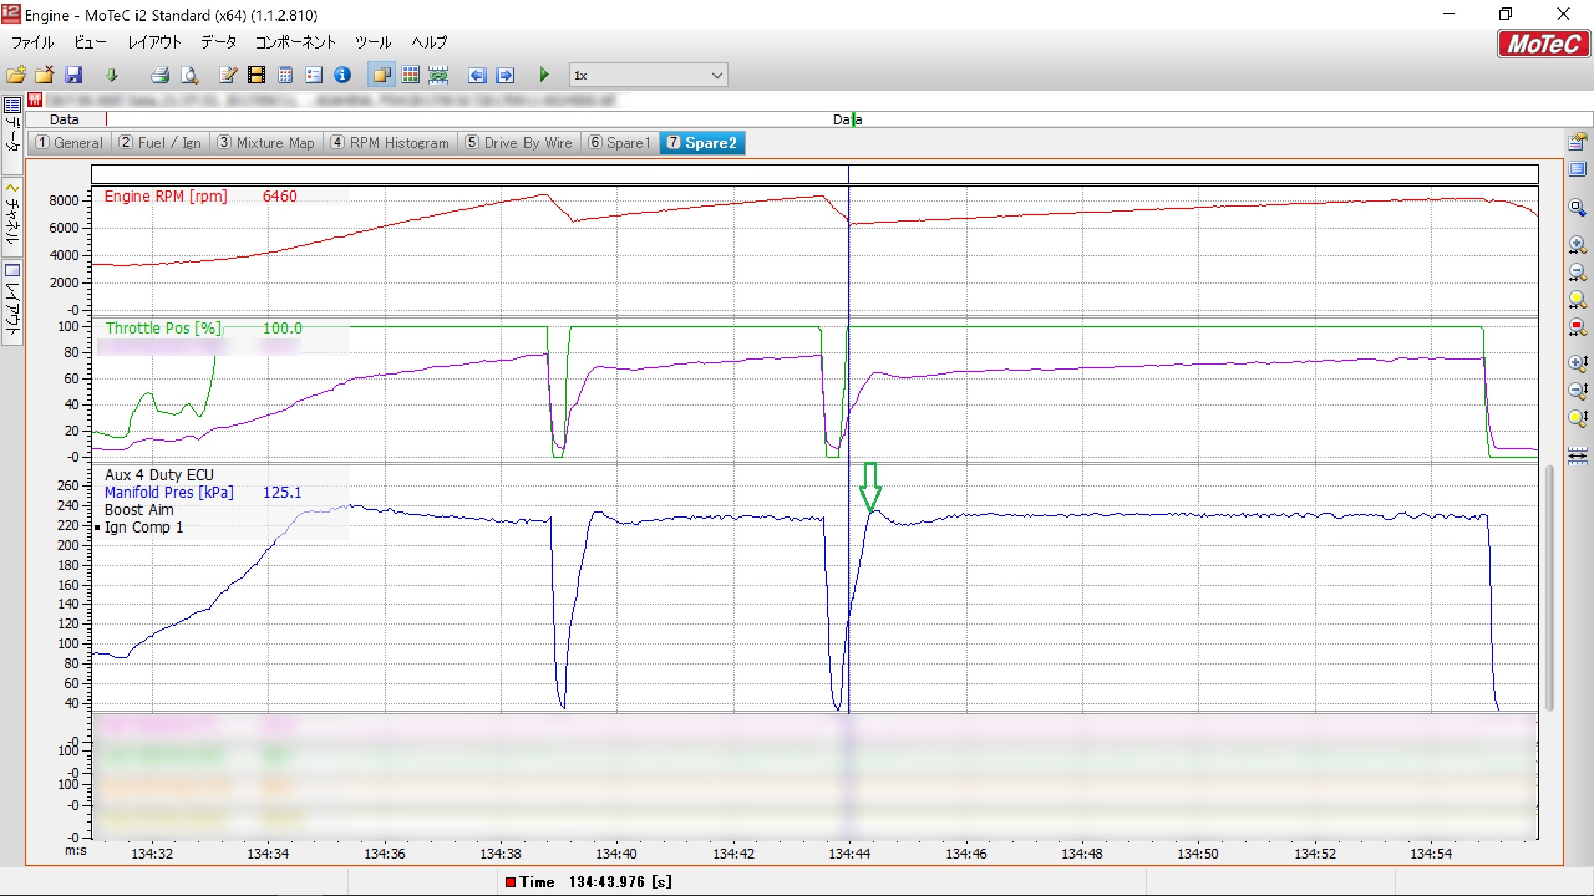This screenshot has width=1594, height=896.
Task: Open the コンポーネント menu
Action: pyautogui.click(x=295, y=42)
